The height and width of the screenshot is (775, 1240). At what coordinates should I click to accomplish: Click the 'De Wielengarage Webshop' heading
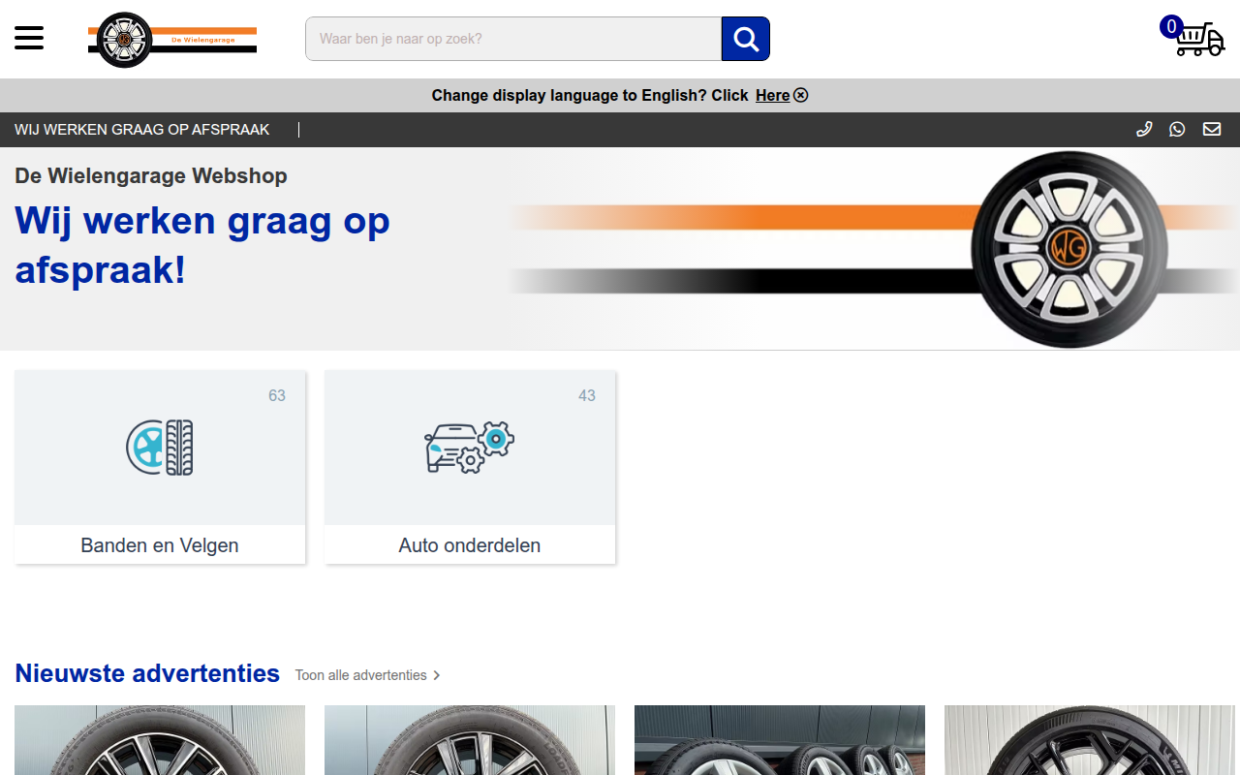(151, 175)
